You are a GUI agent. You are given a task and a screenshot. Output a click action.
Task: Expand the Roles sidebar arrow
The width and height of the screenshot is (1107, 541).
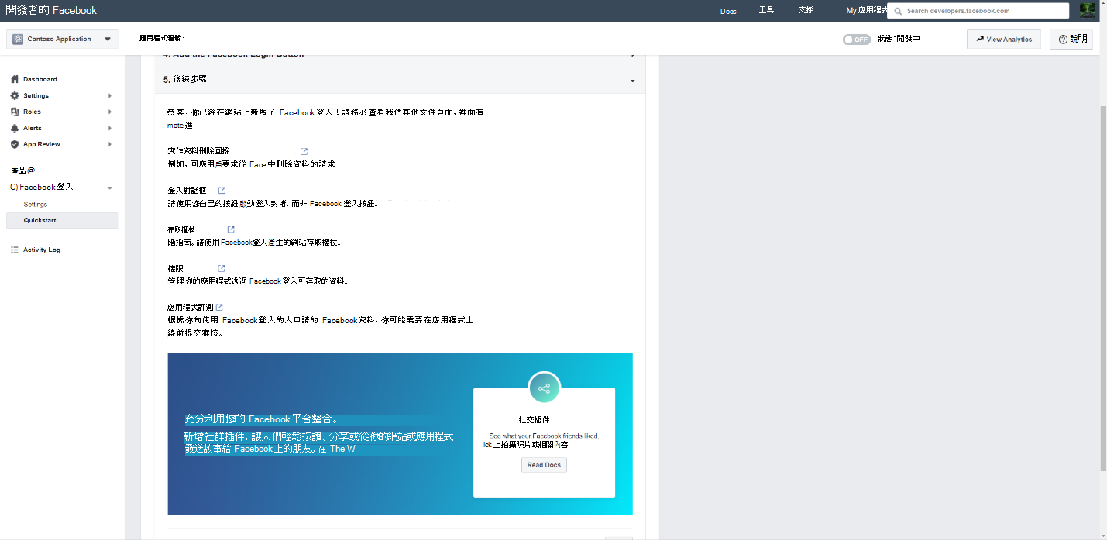[x=110, y=112]
